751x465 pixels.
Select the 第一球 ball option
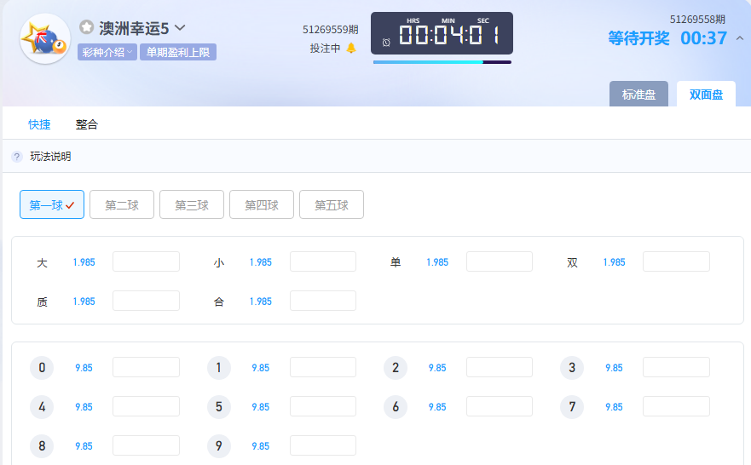[x=52, y=204]
